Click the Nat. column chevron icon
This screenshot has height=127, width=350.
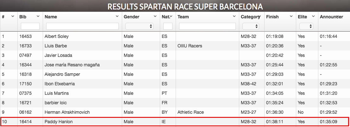click(x=171, y=16)
